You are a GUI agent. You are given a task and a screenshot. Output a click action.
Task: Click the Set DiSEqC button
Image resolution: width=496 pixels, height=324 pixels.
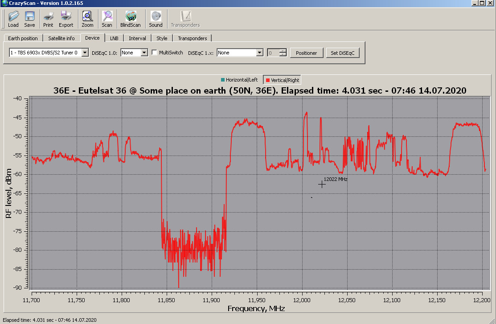[x=343, y=53]
